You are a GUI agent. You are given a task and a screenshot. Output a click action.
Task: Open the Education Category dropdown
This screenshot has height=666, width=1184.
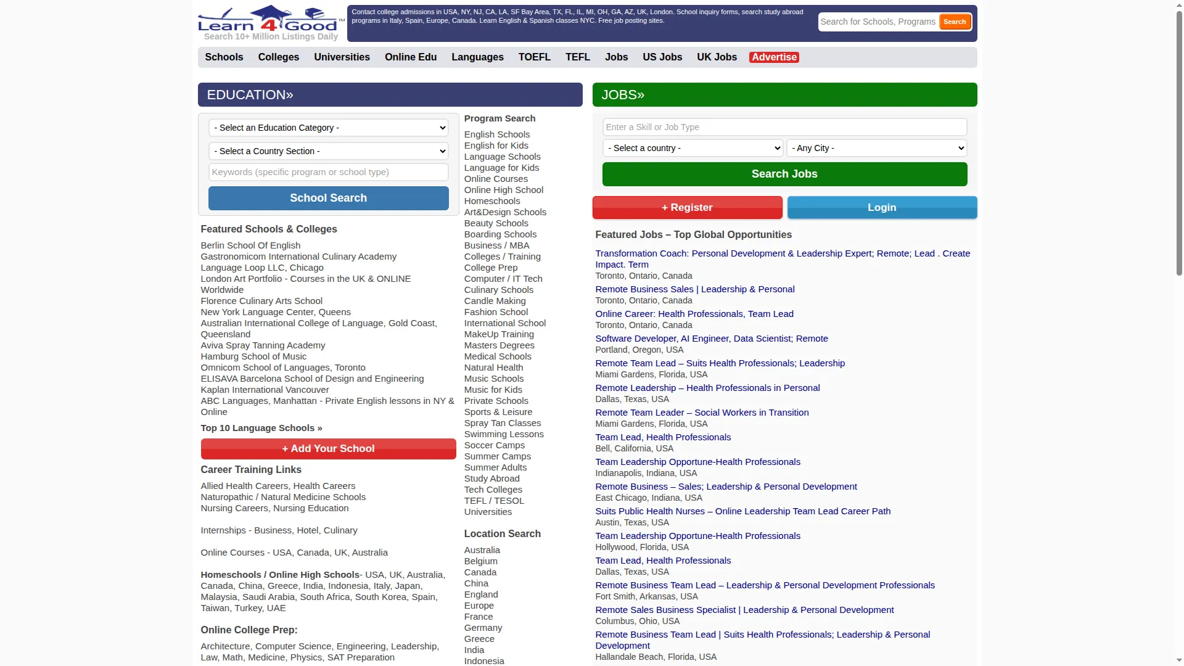329,128
